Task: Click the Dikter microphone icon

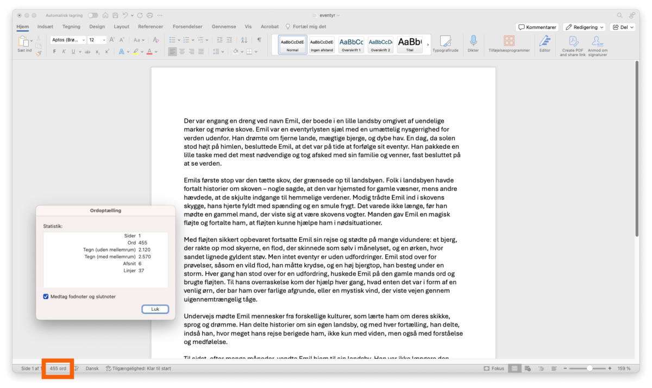Action: pyautogui.click(x=473, y=41)
